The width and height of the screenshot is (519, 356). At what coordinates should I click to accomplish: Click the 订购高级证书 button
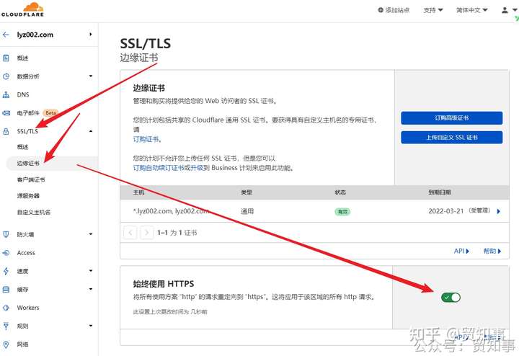click(x=452, y=117)
